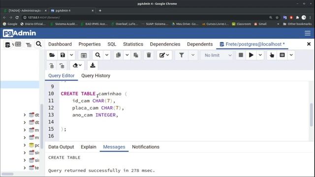Expand the Execute options dropdown
Viewport: 315px width, 177px height.
(260, 55)
